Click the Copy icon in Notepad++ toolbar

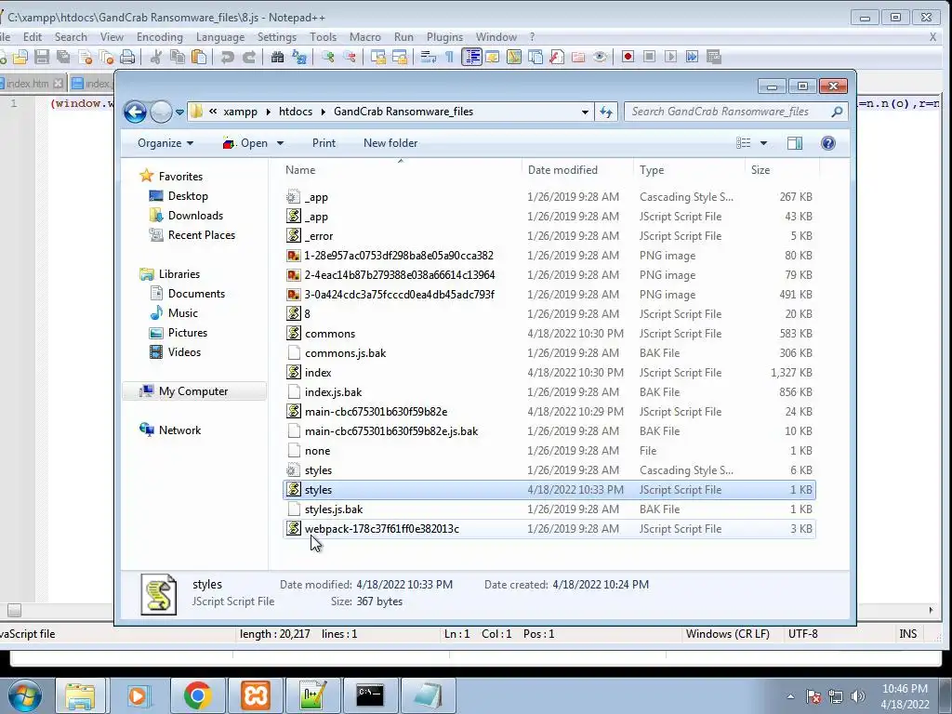(x=178, y=57)
